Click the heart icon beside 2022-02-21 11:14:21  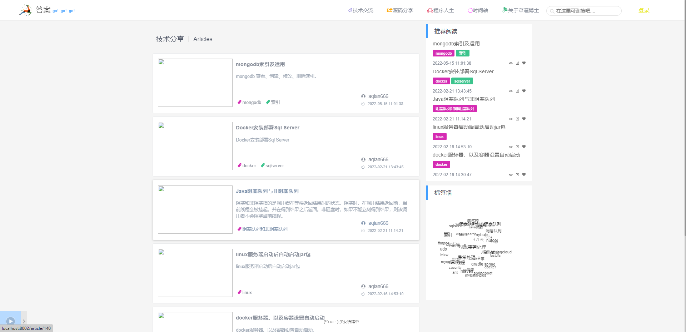coord(524,119)
